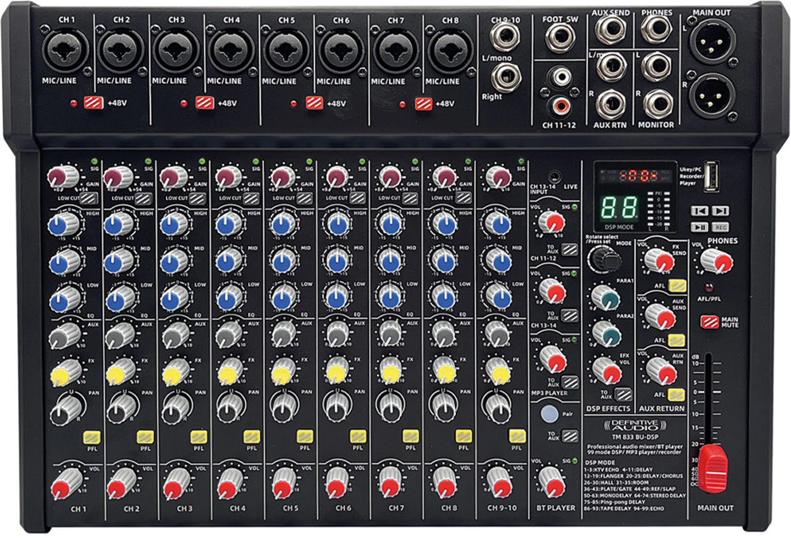Screen dimensions: 791x538
Task: Hit the play/pause transport button
Action: (x=699, y=226)
